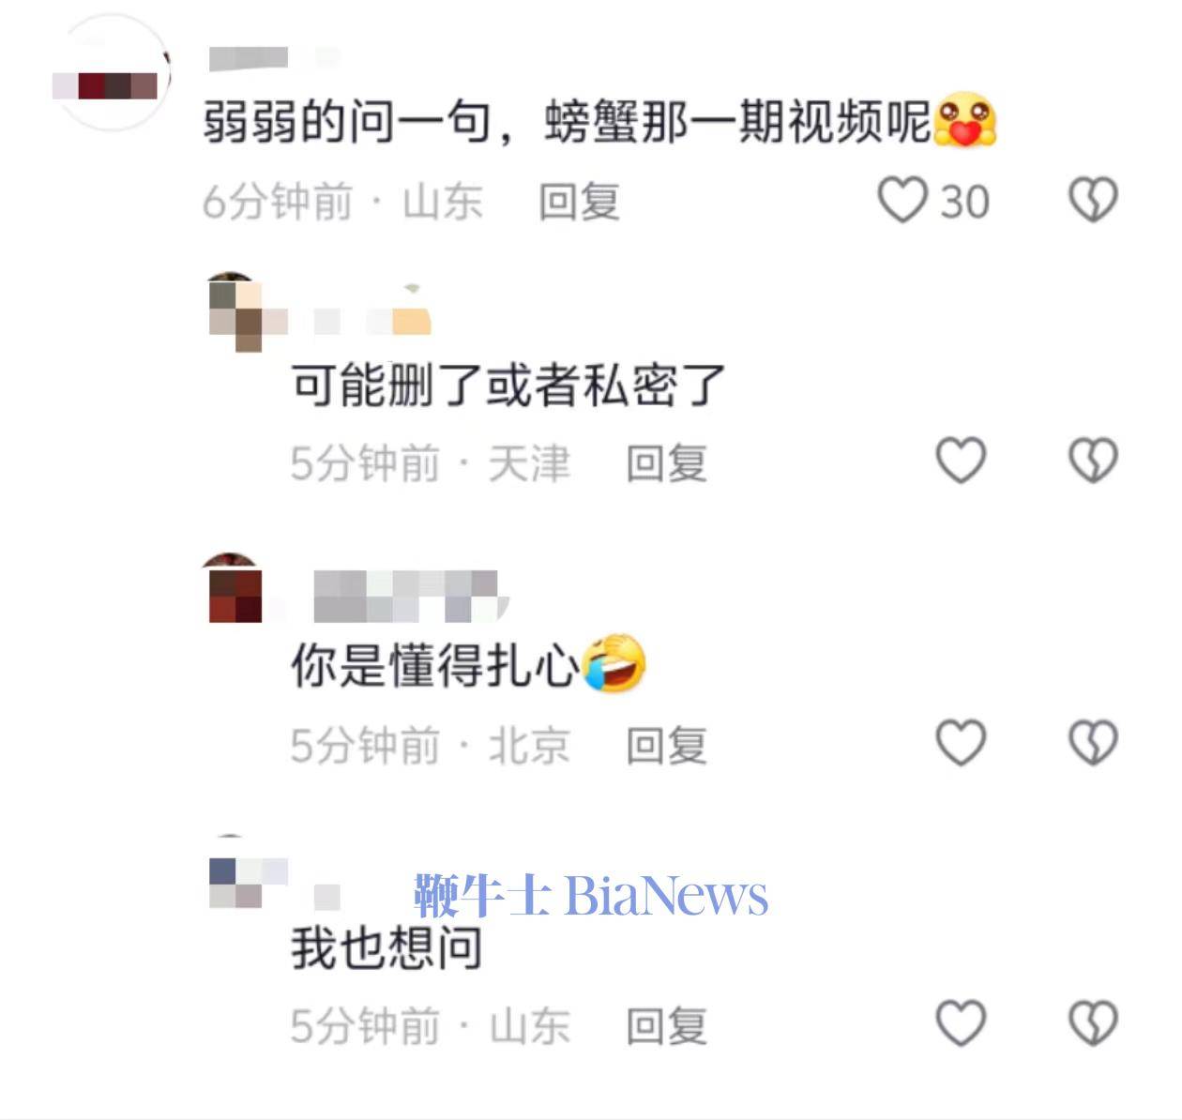Tap the 30 like count number

964,202
